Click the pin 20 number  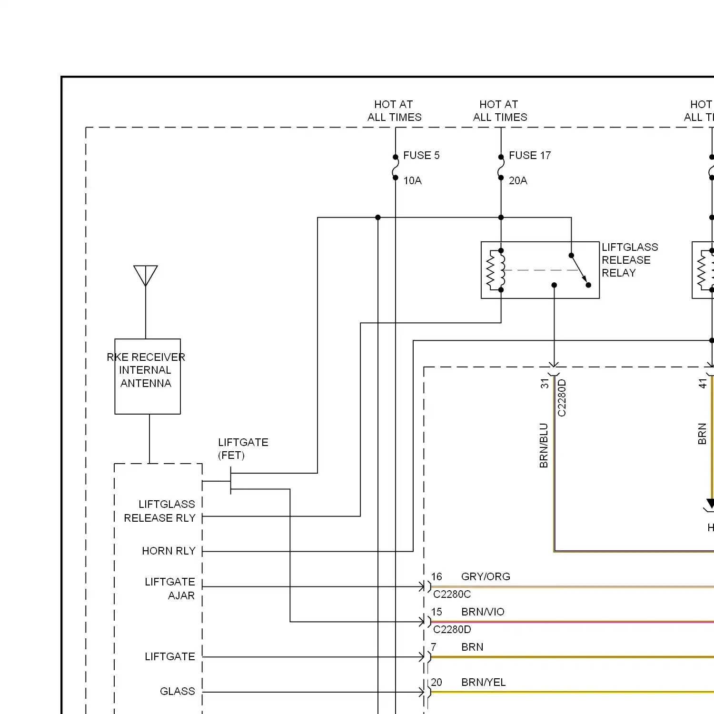point(436,682)
